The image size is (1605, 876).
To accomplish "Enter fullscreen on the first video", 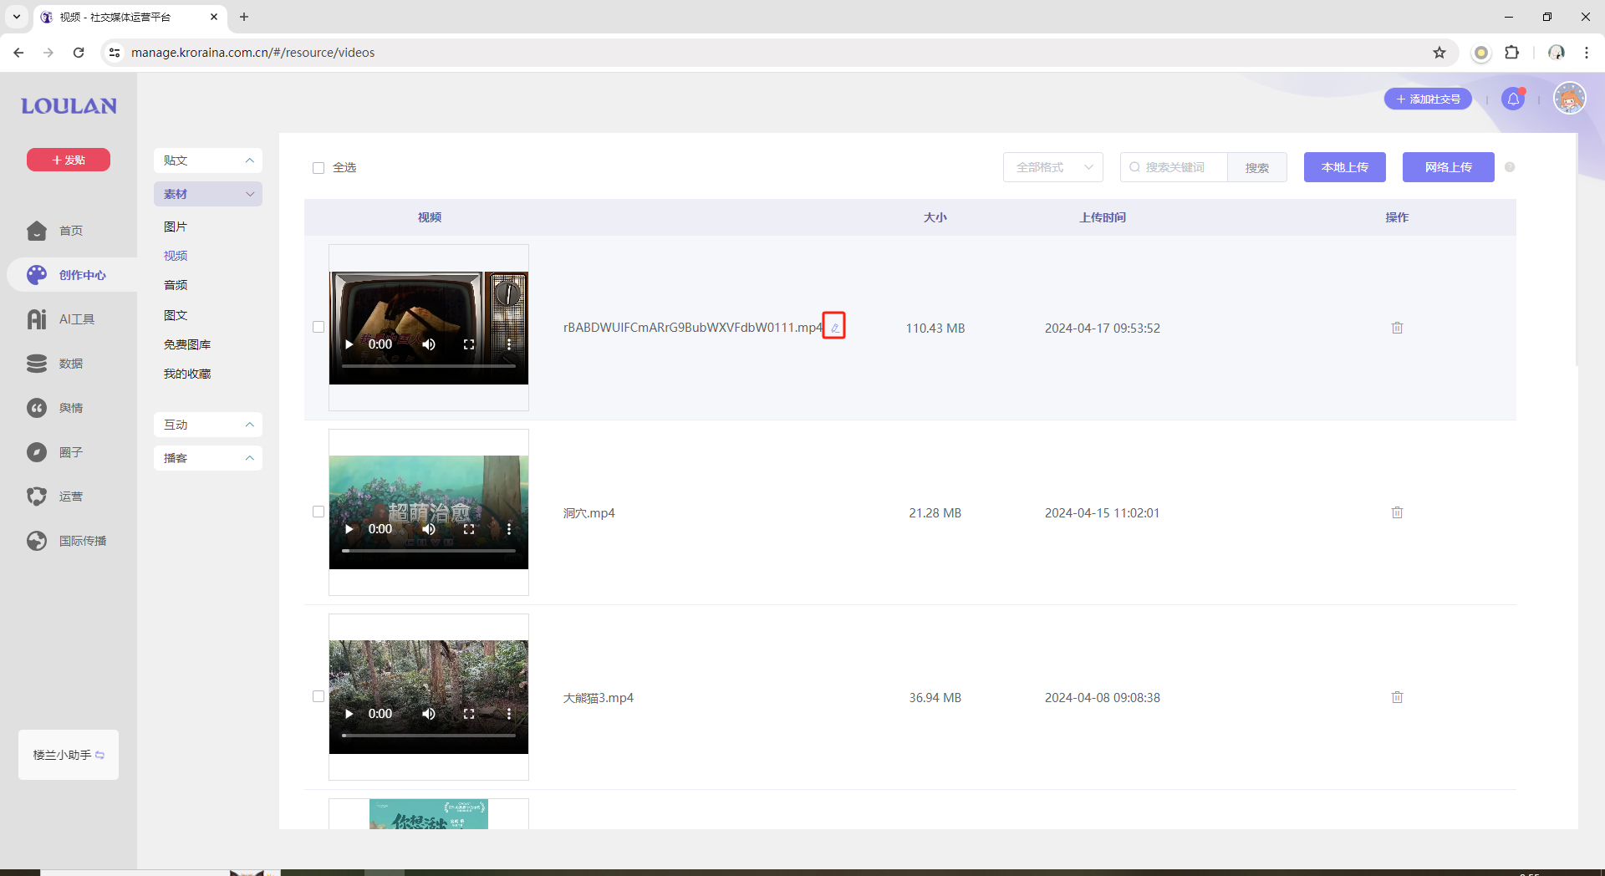I will 469,344.
